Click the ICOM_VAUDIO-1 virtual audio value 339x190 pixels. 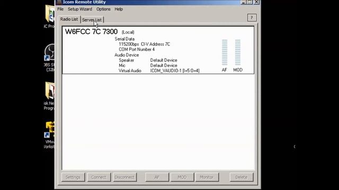click(175, 71)
